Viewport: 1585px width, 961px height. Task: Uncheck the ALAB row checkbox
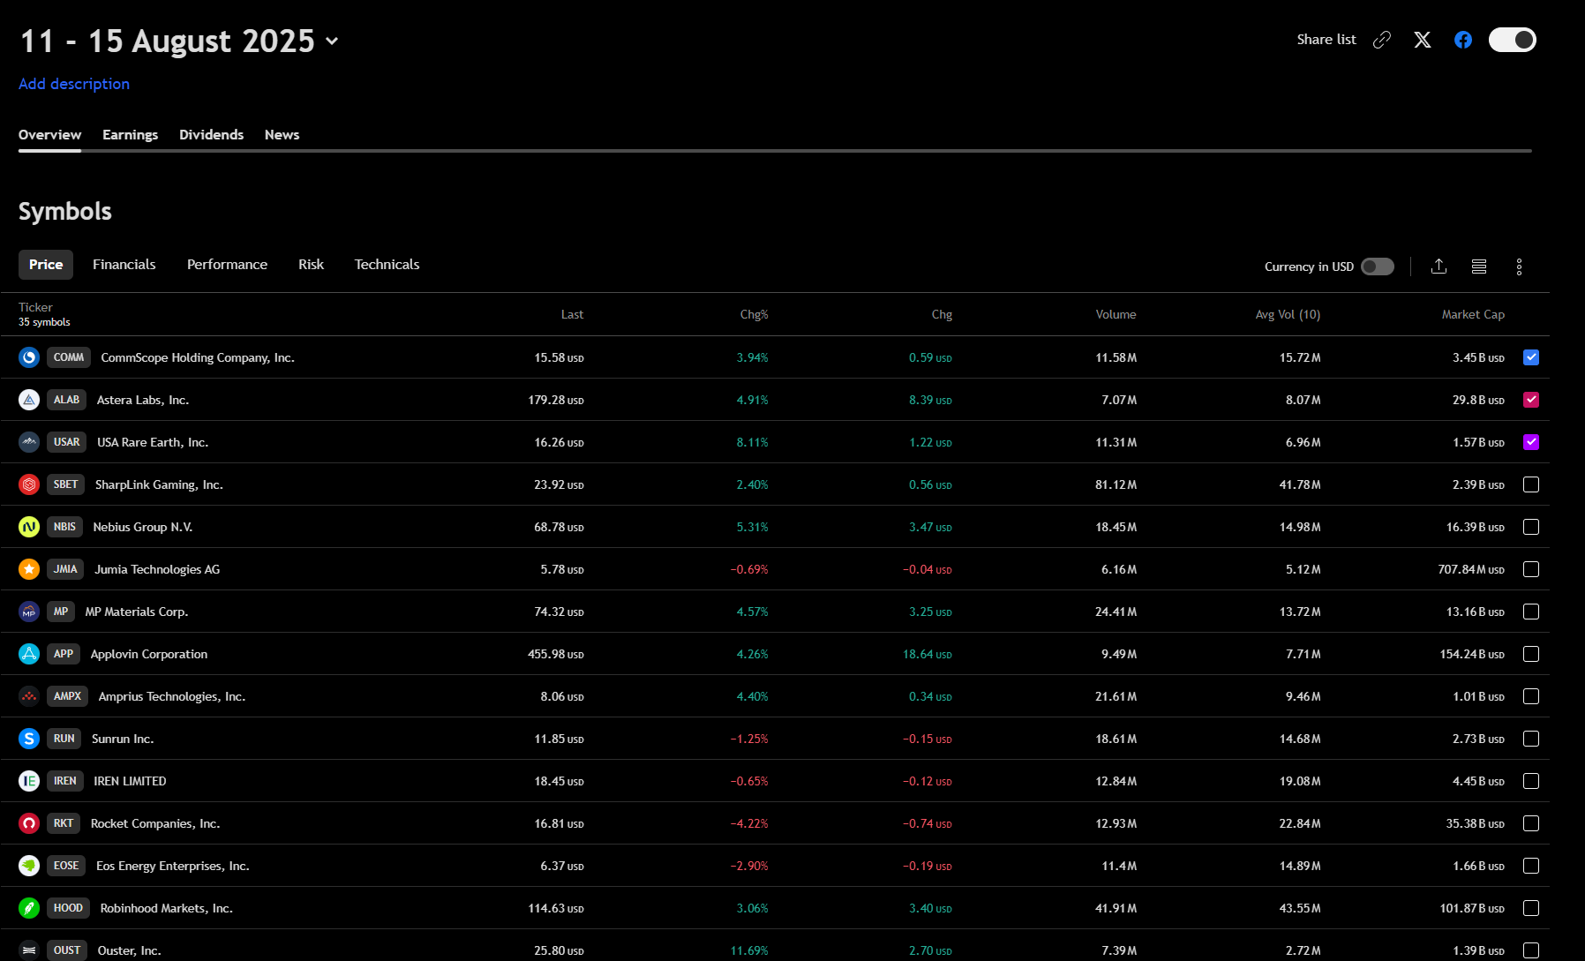click(1531, 400)
